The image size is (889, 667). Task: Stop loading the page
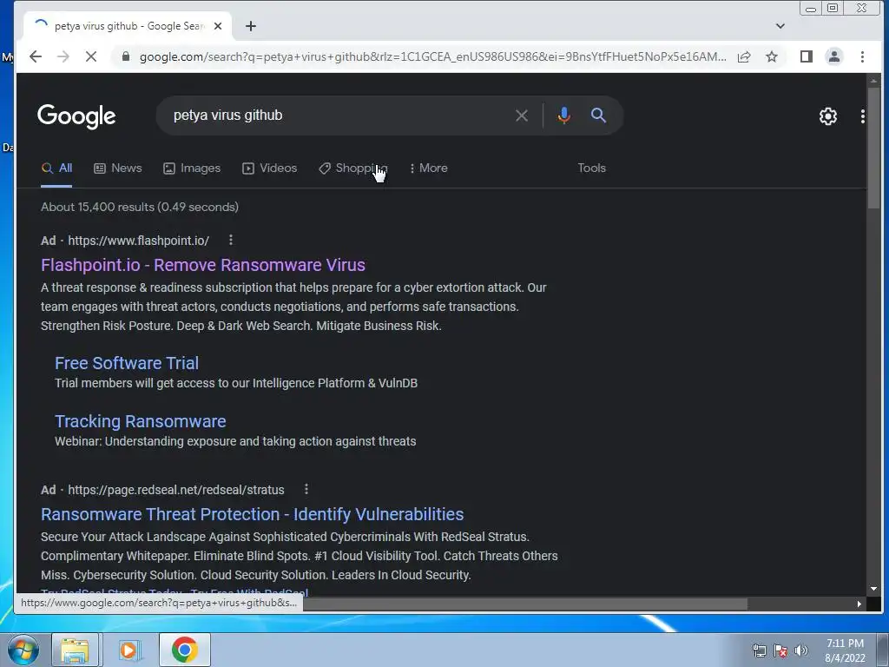click(x=90, y=56)
